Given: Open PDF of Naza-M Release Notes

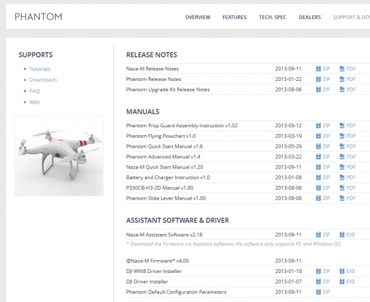Looking at the screenshot, I should point(347,69).
